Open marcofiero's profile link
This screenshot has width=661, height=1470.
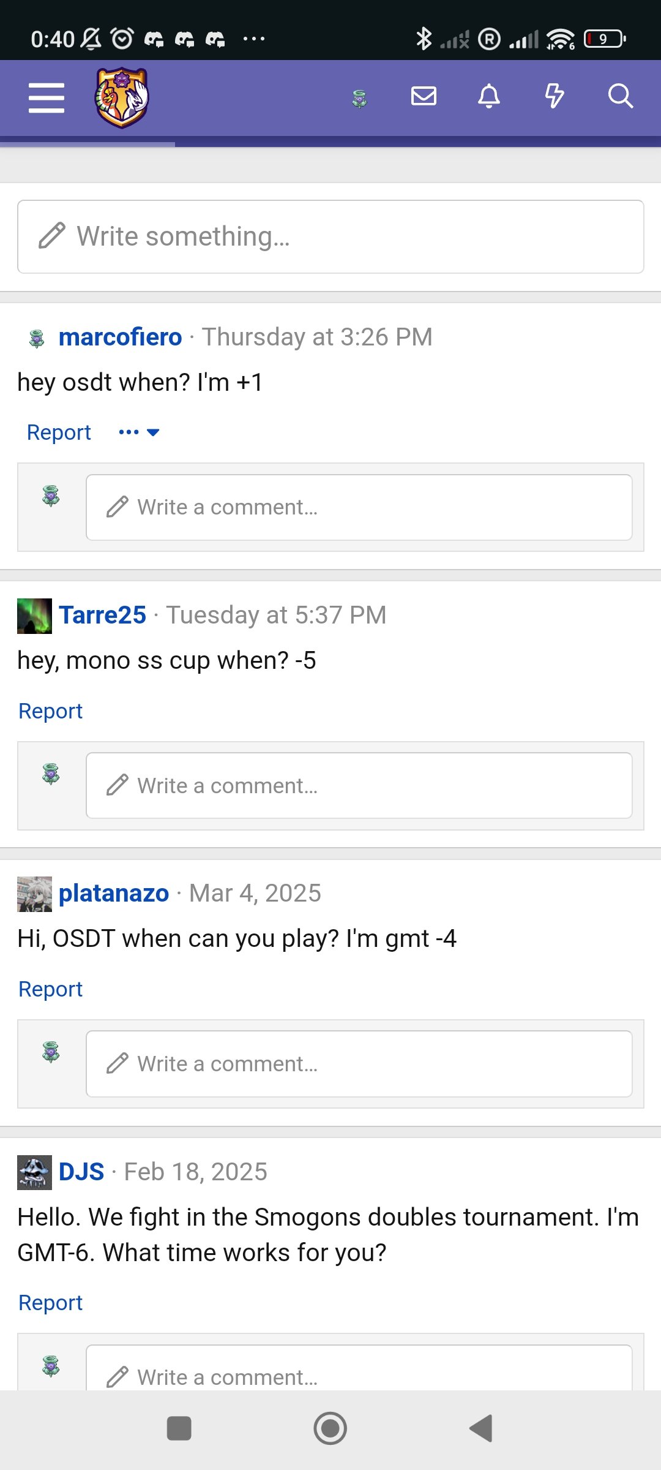pyautogui.click(x=120, y=337)
